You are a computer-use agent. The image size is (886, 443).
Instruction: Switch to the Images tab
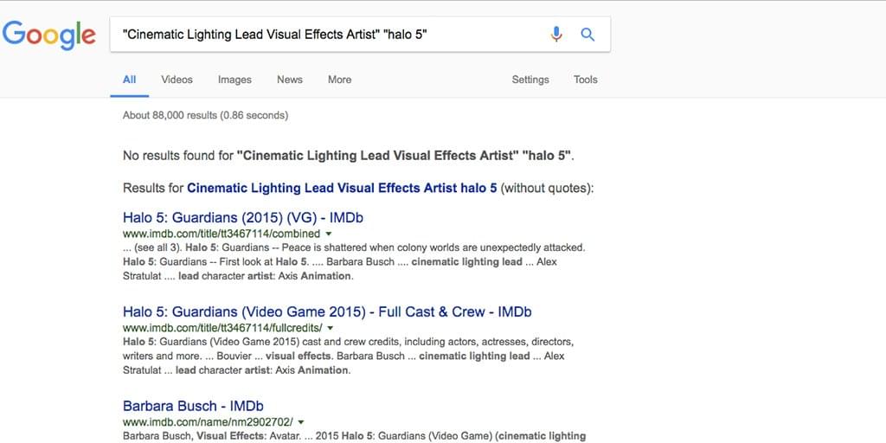[x=234, y=80]
